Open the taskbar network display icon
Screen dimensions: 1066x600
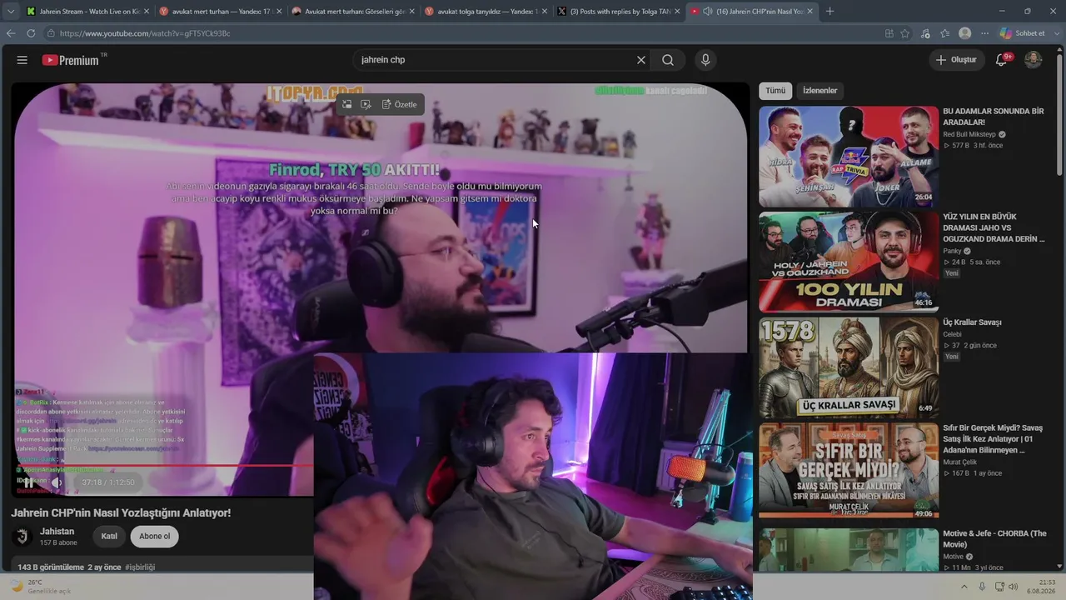pyautogui.click(x=999, y=587)
